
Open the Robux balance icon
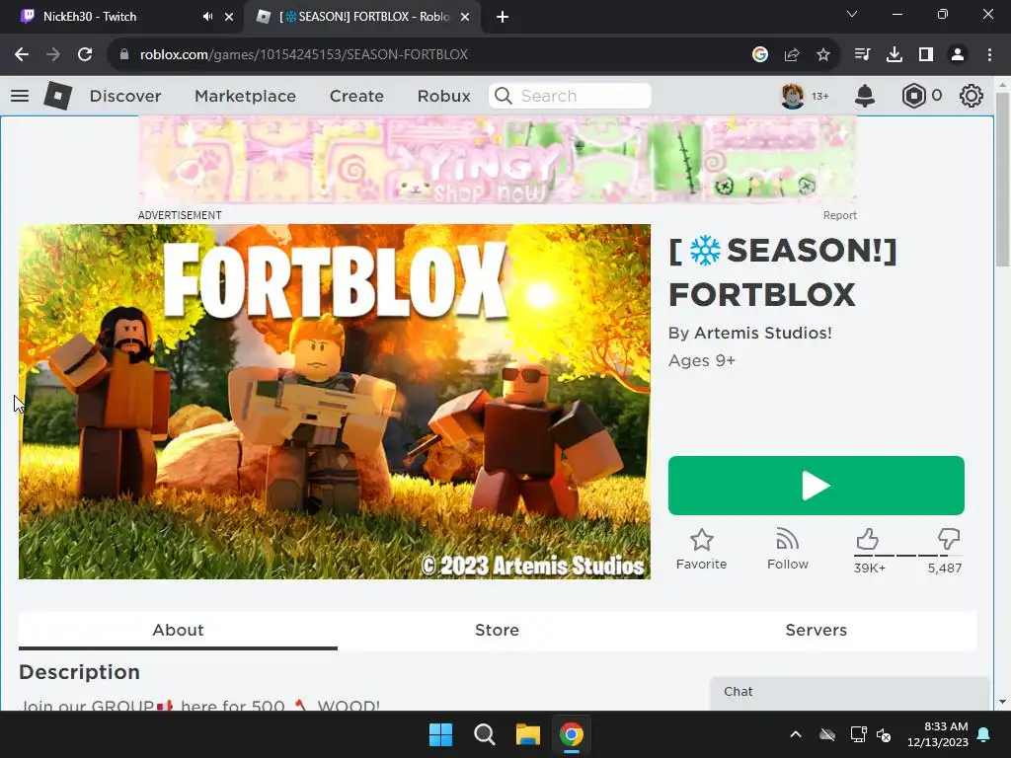click(913, 96)
